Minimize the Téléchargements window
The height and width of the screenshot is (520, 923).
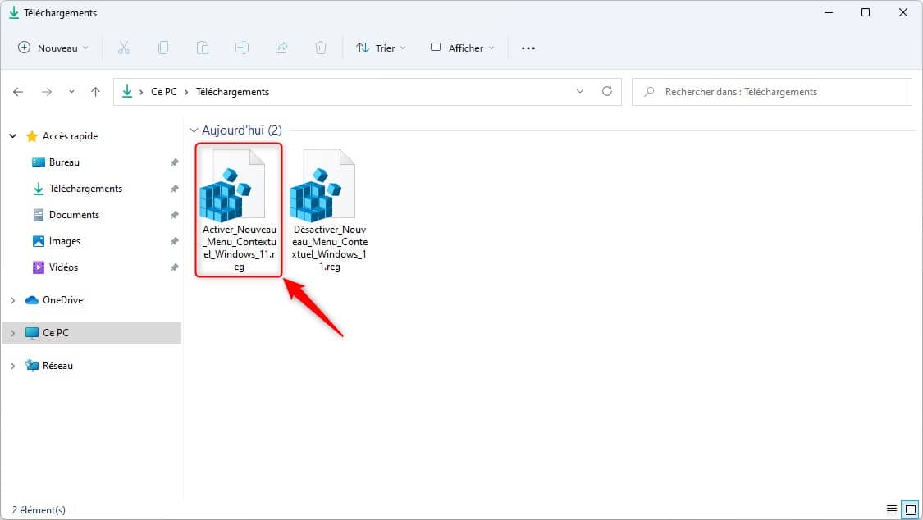(x=829, y=12)
